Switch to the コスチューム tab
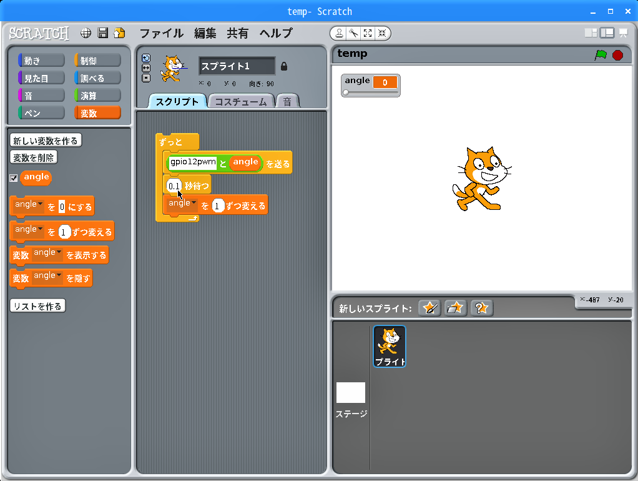 tap(241, 101)
